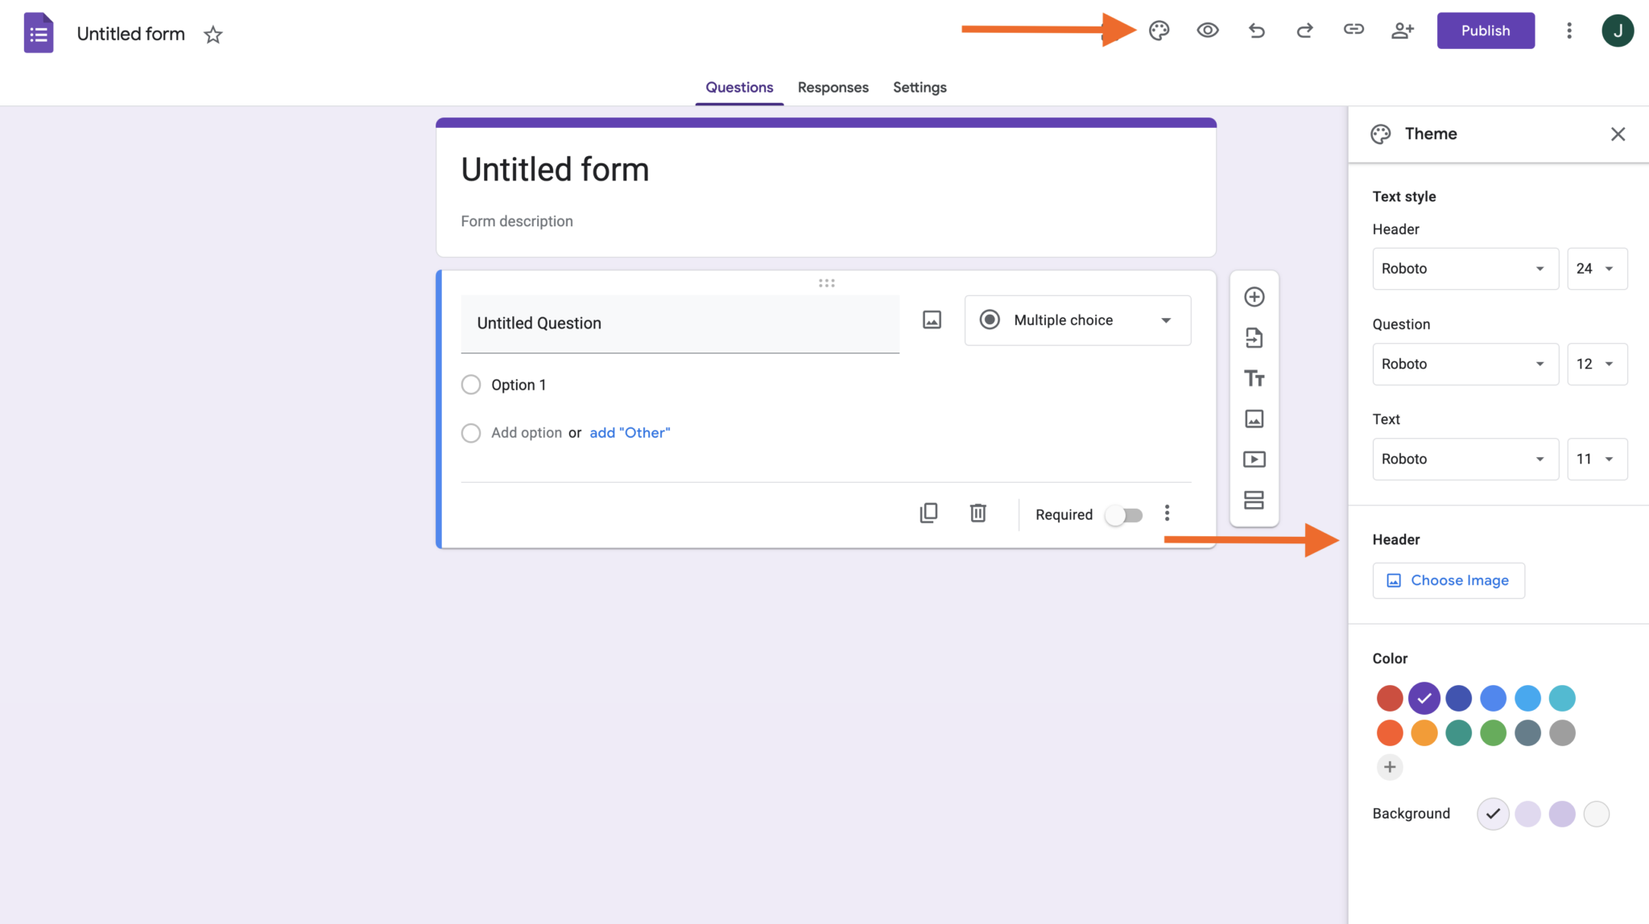This screenshot has height=924, width=1649.
Task: Star the Untitled form
Action: pos(213,35)
